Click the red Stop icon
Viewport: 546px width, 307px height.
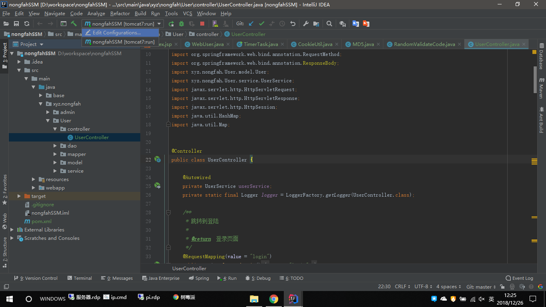(x=202, y=24)
